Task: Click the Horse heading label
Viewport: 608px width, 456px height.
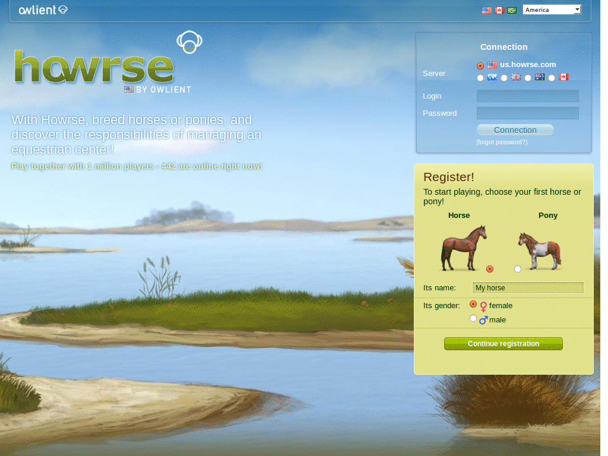Action: point(459,215)
